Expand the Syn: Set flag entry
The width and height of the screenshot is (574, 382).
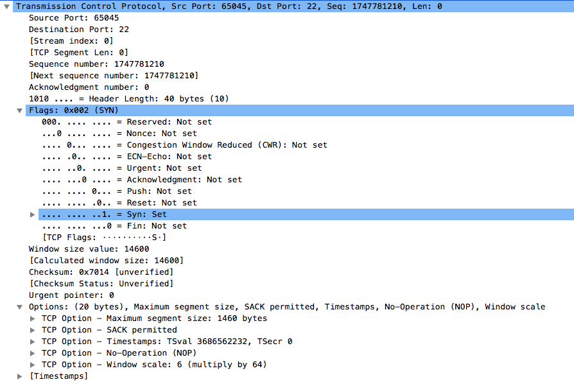pos(33,214)
